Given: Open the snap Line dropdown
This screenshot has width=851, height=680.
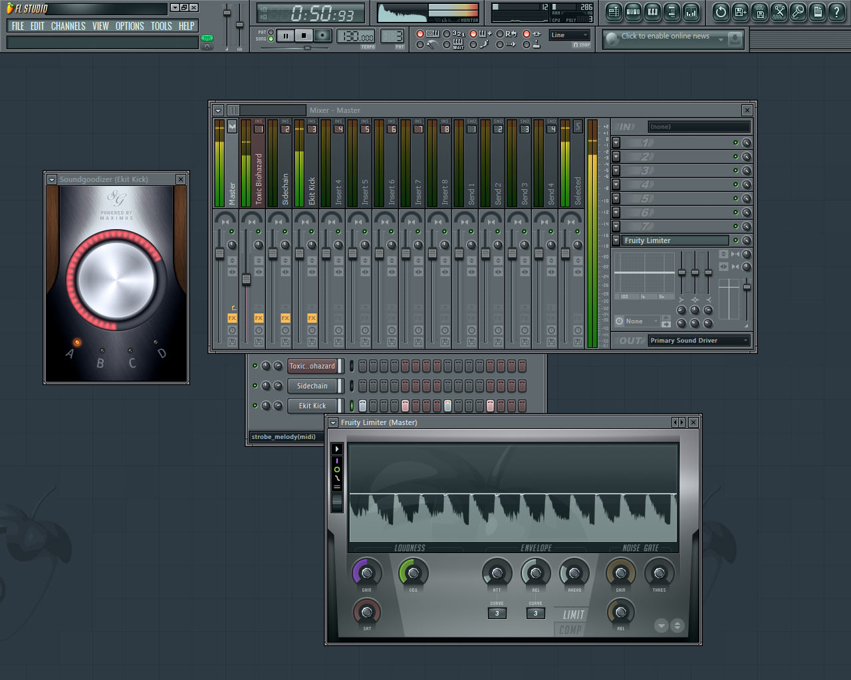Looking at the screenshot, I should 570,35.
